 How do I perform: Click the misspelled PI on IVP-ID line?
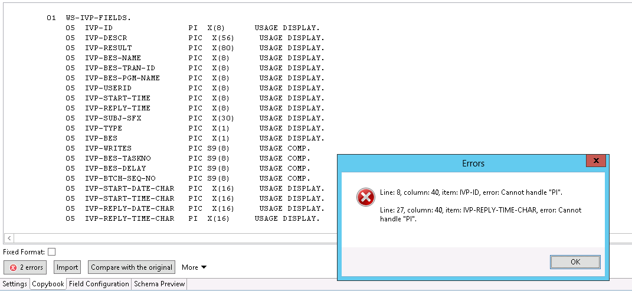pyautogui.click(x=192, y=28)
